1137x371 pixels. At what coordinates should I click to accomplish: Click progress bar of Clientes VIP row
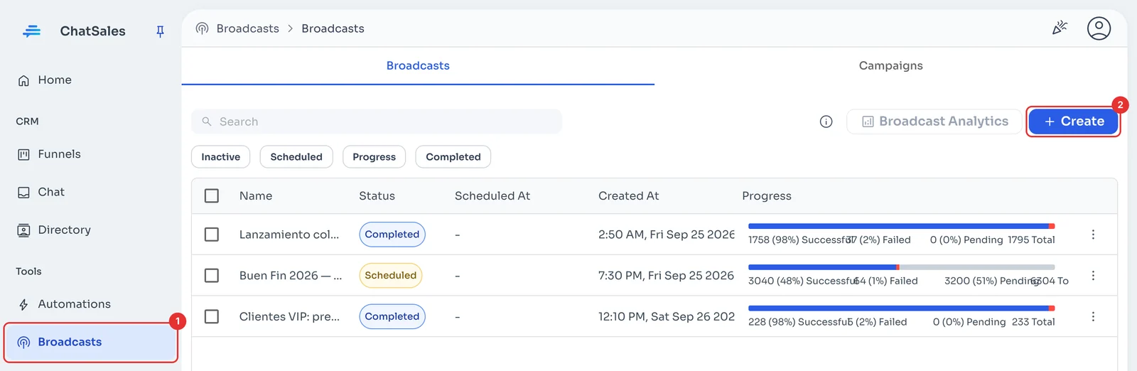tap(901, 308)
